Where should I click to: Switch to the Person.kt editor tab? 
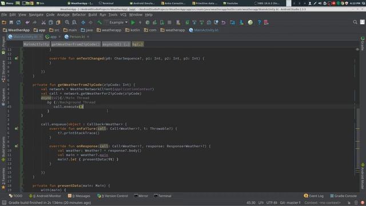point(77,37)
